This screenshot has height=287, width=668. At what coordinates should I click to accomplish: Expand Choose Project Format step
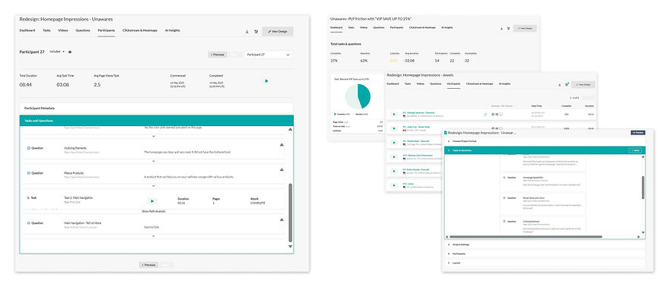point(545,141)
